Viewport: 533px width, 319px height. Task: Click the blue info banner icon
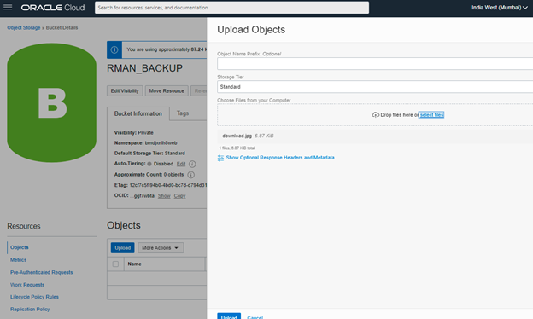[114, 49]
